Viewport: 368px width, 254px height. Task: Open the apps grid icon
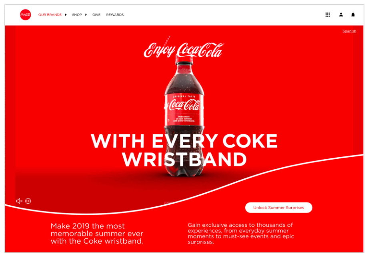pyautogui.click(x=328, y=14)
